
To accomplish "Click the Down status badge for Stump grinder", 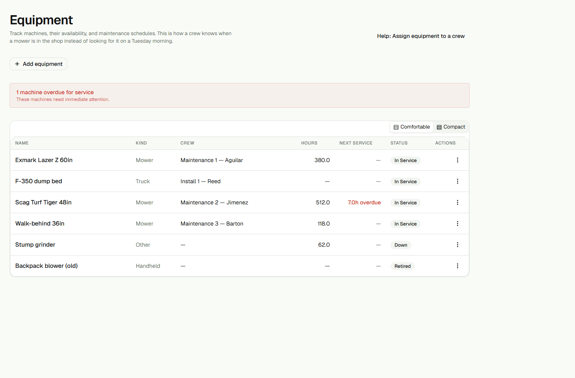I will click(x=401, y=245).
